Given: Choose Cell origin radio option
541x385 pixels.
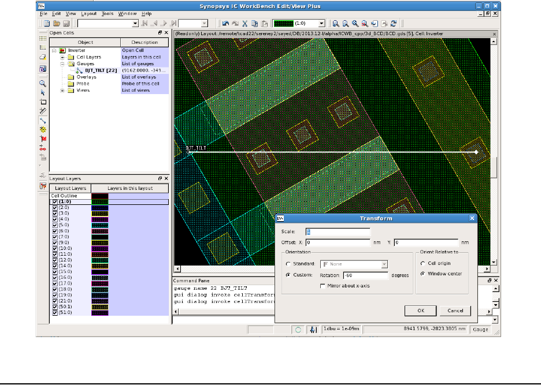Looking at the screenshot, I should [423, 263].
